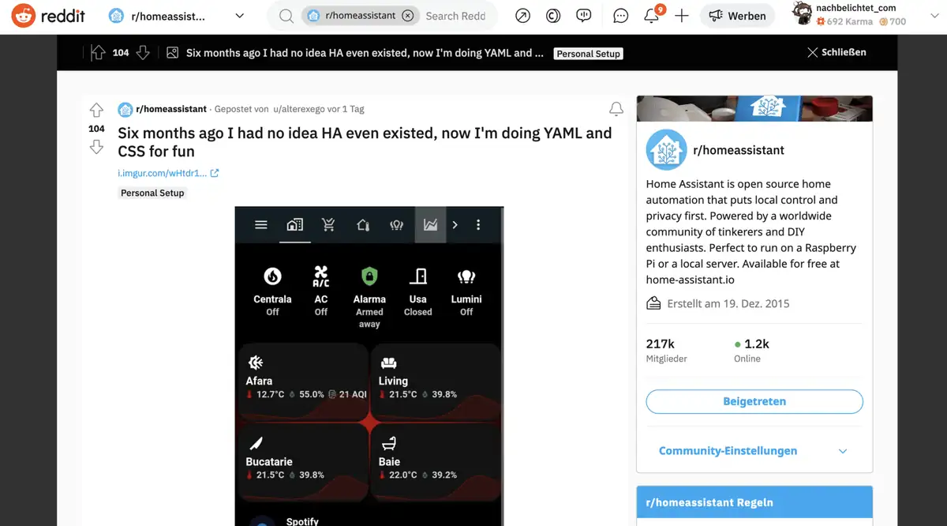Open the notifications bell in header
Image resolution: width=947 pixels, height=526 pixels.
pyautogui.click(x=651, y=16)
